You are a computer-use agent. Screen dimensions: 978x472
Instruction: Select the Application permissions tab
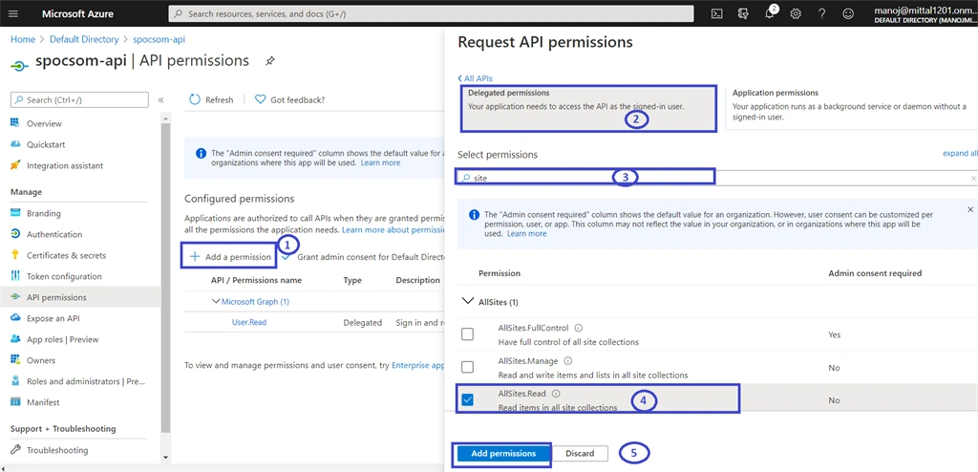tap(851, 107)
